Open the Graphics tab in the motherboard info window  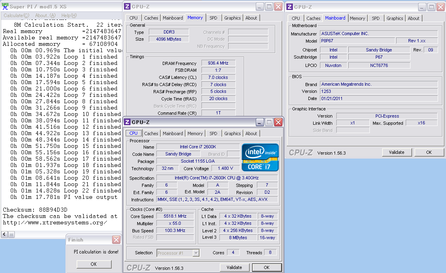click(x=395, y=18)
